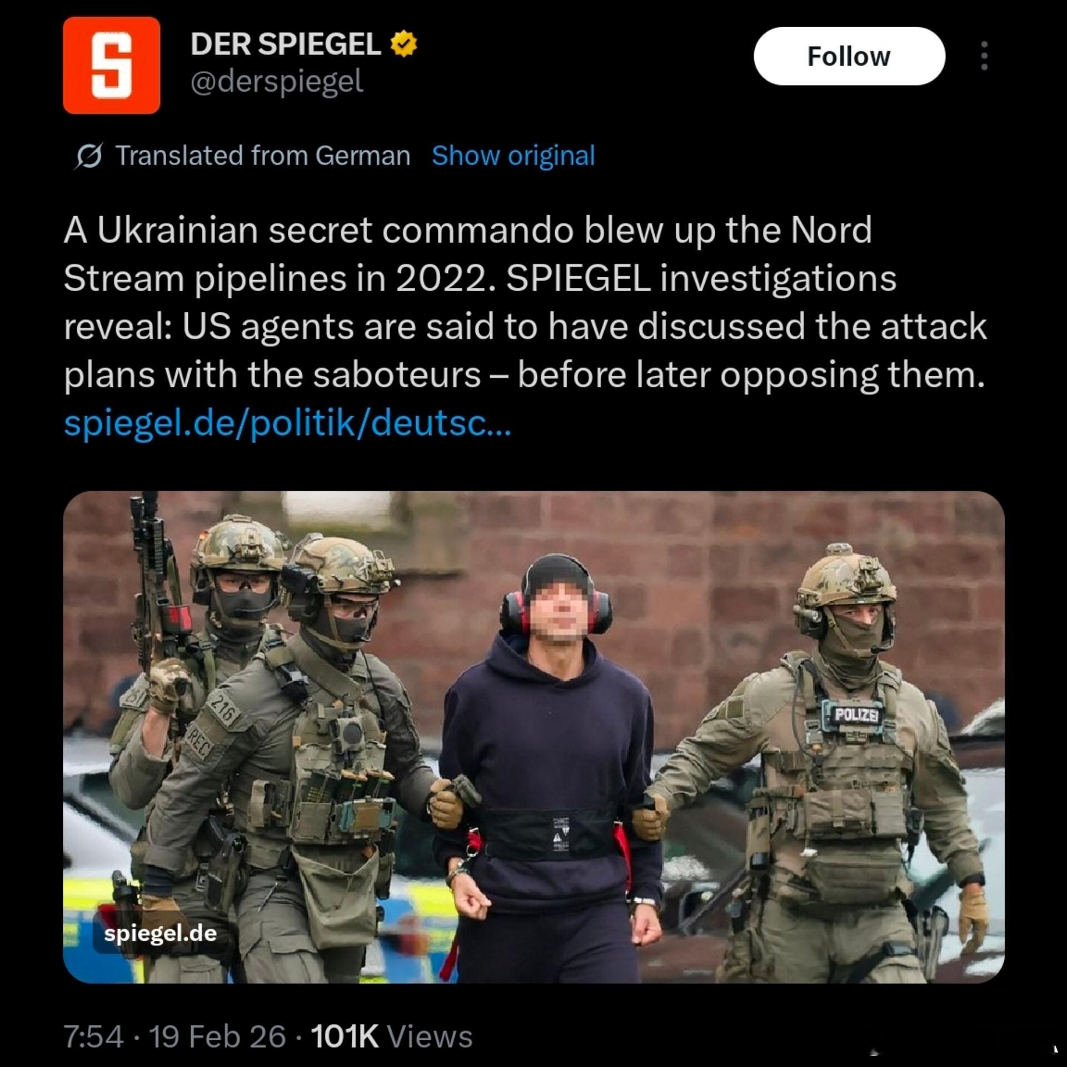Click the 'Translated from German' label
This screenshot has height=1067, width=1067.
pyautogui.click(x=263, y=156)
